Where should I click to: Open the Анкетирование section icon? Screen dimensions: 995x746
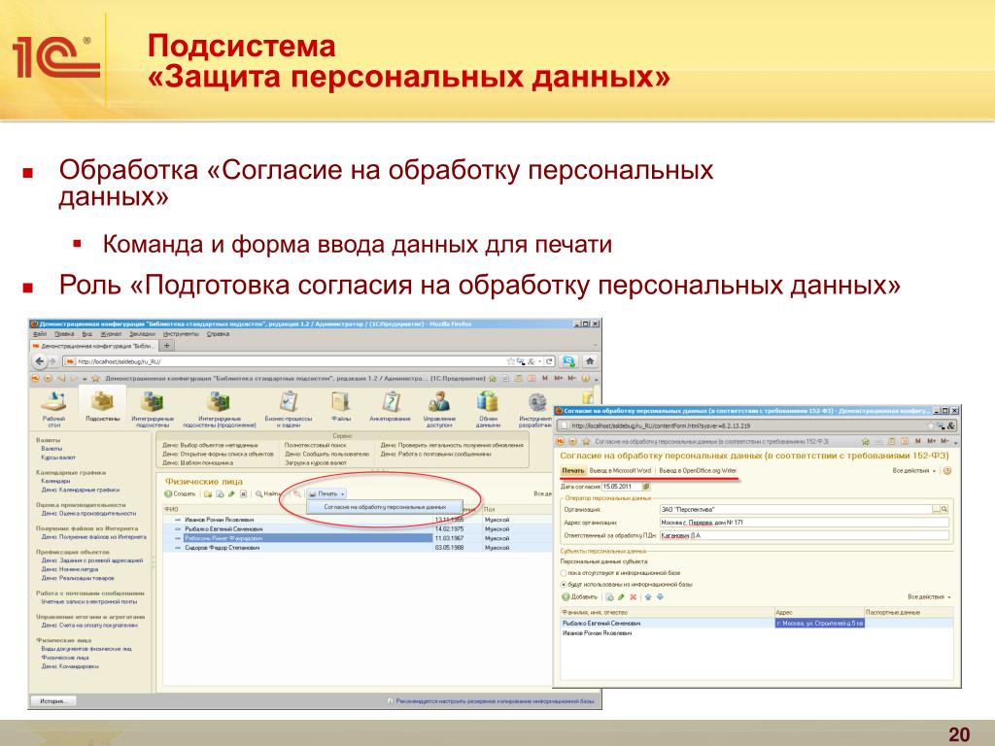(391, 407)
